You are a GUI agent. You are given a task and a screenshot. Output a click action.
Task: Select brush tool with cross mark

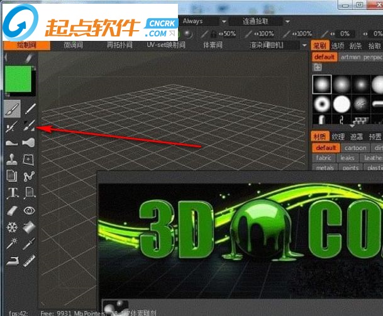tap(12, 126)
